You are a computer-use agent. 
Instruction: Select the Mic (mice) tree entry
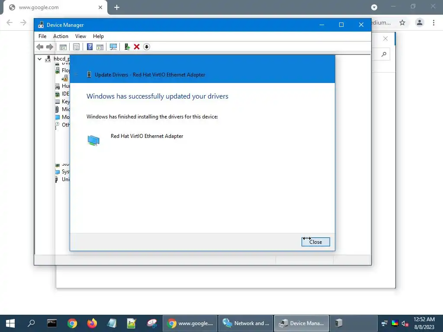pyautogui.click(x=62, y=109)
